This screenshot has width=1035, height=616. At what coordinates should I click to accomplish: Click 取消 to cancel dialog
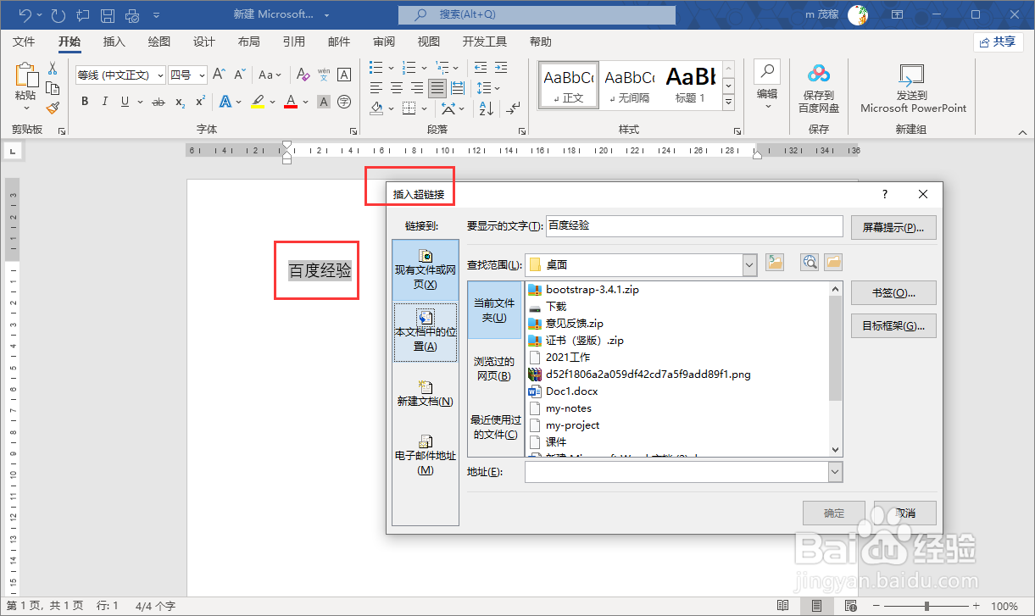[x=904, y=513]
